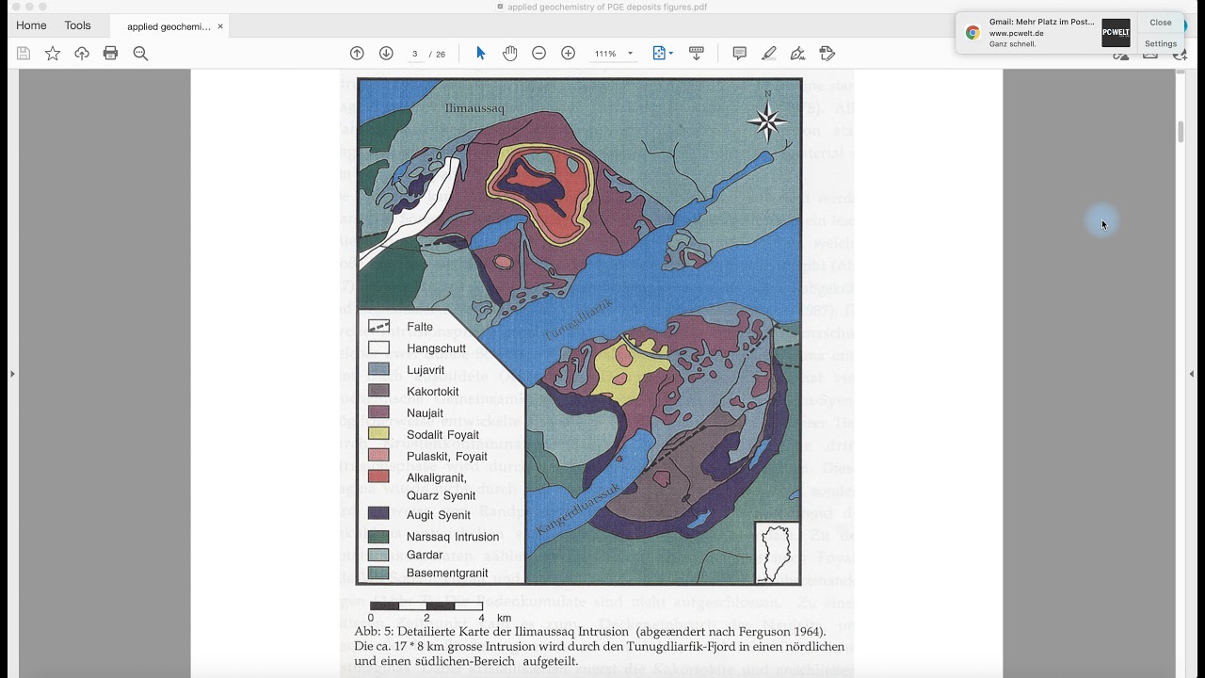Click the Tunugdliarfik fjord label
Image resolution: width=1205 pixels, height=678 pixels.
(579, 319)
